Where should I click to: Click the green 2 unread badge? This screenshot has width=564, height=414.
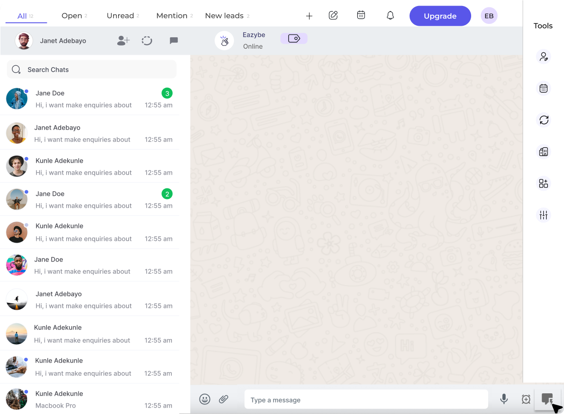tap(167, 194)
